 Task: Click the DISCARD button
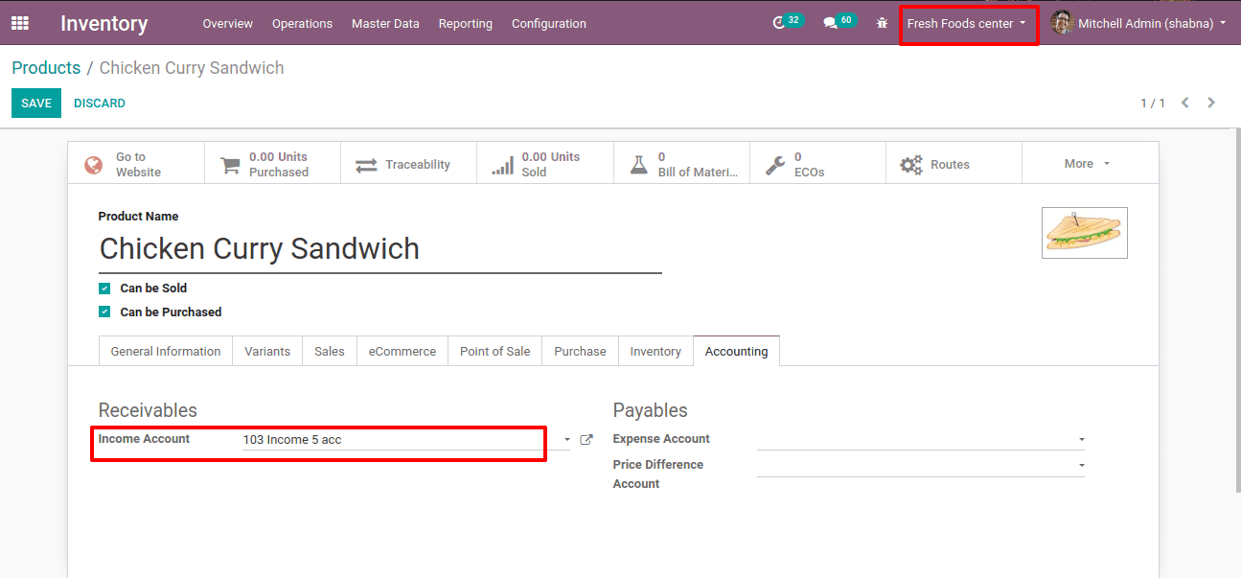tap(100, 103)
